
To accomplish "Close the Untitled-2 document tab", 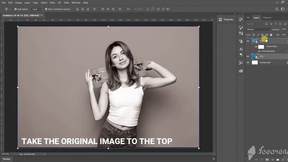I will pos(42,15).
